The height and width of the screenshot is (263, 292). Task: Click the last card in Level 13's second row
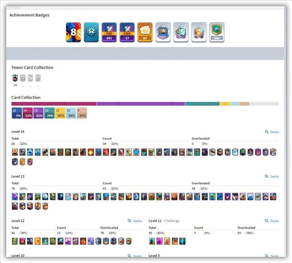(45, 206)
